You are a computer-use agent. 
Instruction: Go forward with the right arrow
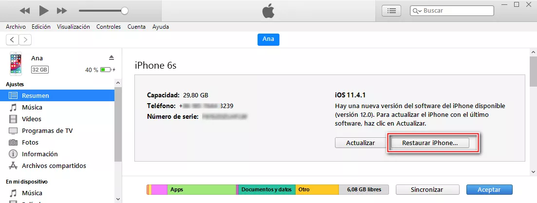coord(25,40)
